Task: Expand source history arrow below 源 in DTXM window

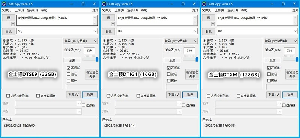Action: [213, 24]
